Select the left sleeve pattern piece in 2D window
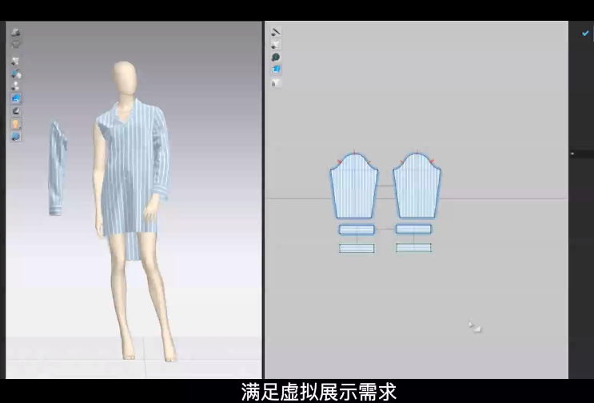The width and height of the screenshot is (594, 403). point(354,186)
